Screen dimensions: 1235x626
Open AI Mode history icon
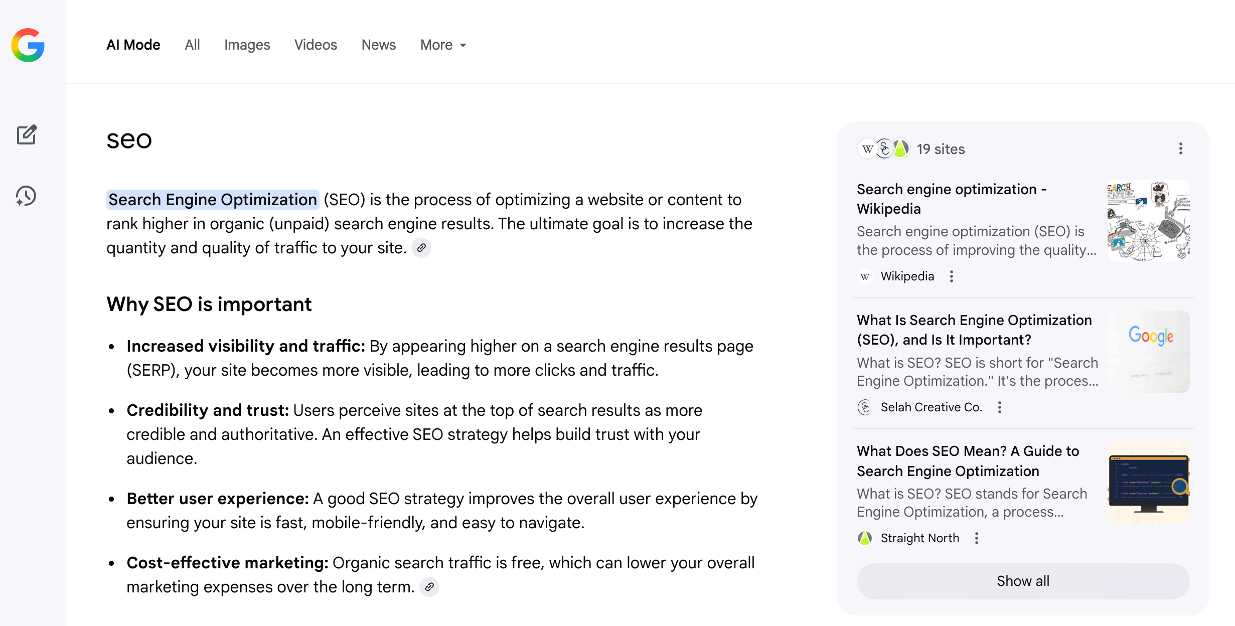(x=26, y=196)
